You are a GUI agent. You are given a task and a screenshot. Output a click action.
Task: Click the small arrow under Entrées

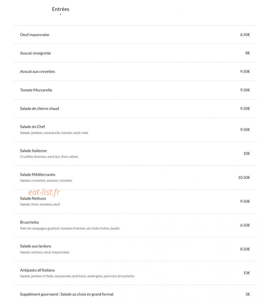pos(61,14)
